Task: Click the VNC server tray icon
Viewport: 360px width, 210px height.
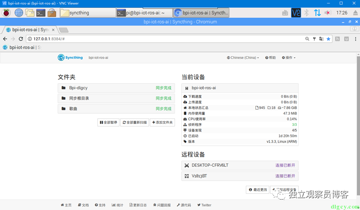Action: [x=296, y=13]
